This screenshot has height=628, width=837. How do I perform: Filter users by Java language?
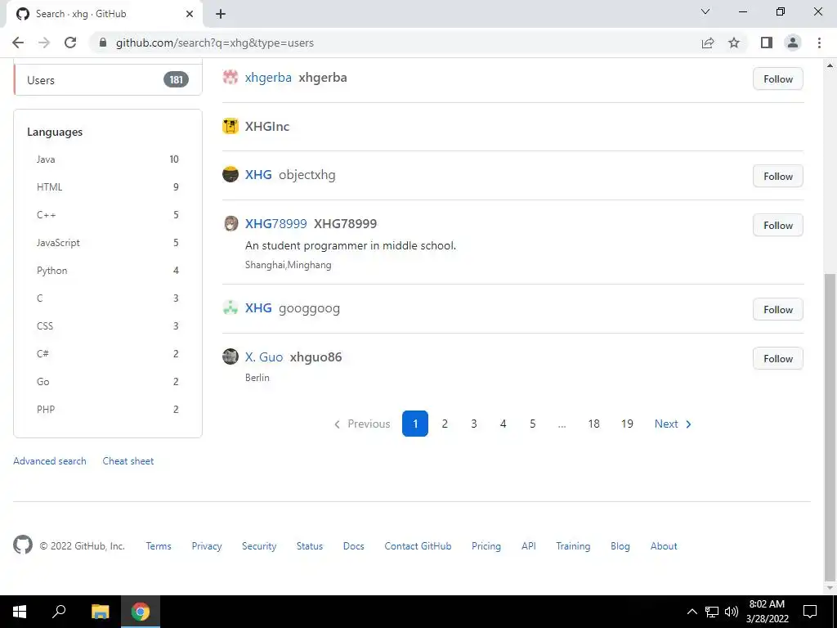coord(108,159)
